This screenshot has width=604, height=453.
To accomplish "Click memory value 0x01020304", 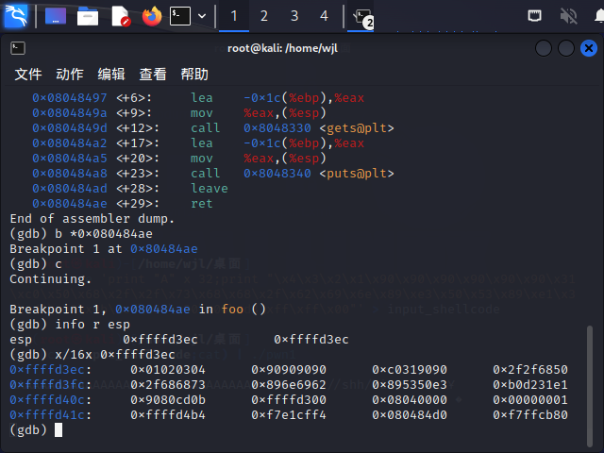I will 168,370.
